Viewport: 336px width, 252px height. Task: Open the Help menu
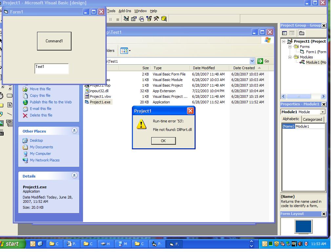pos(154,11)
